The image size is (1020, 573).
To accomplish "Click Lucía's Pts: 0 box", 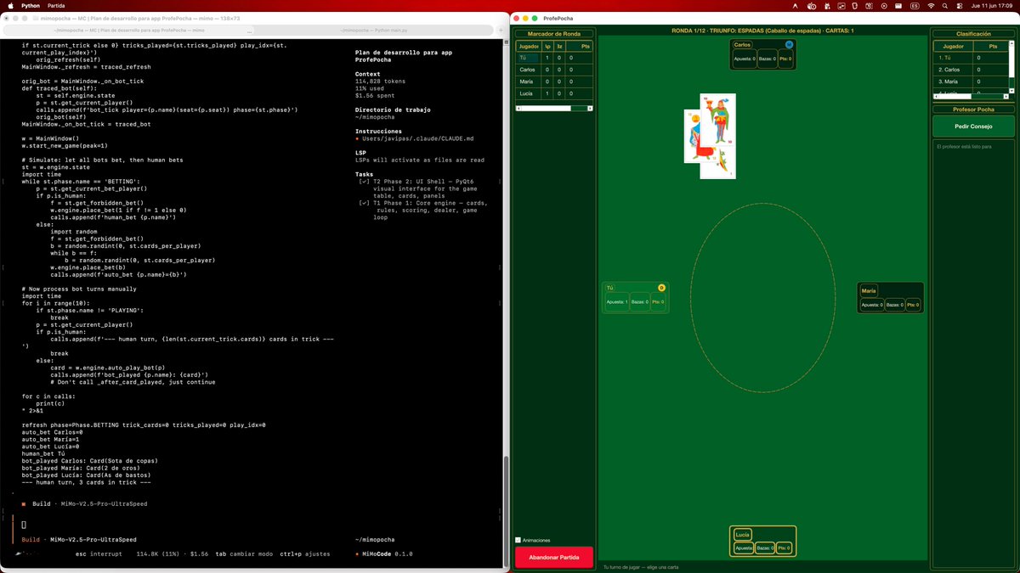I will pyautogui.click(x=785, y=548).
